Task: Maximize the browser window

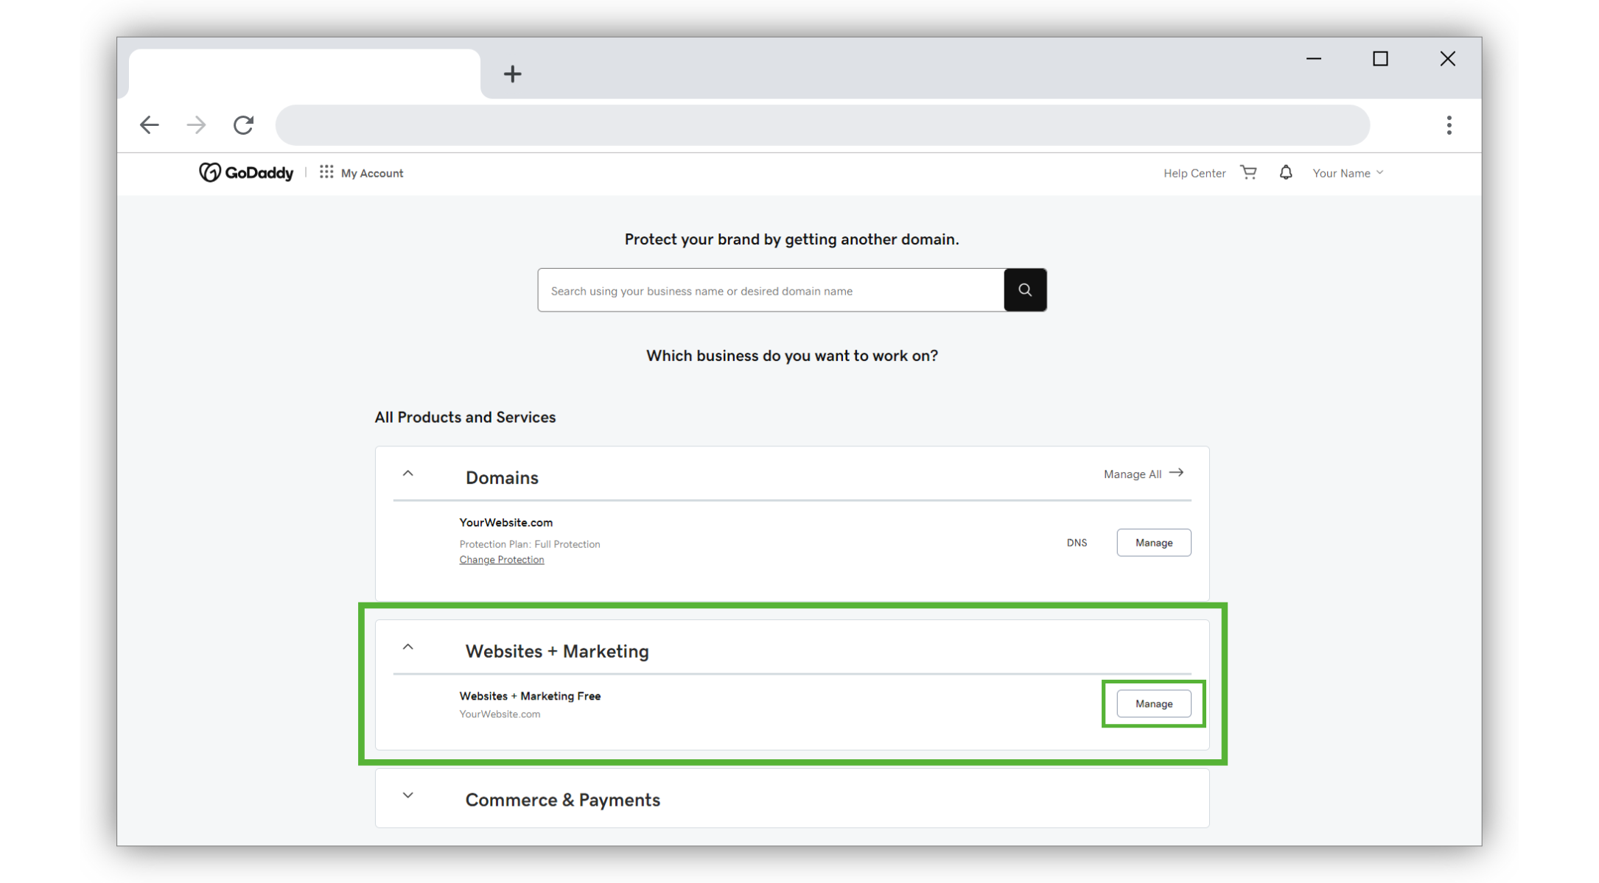Action: [1381, 59]
